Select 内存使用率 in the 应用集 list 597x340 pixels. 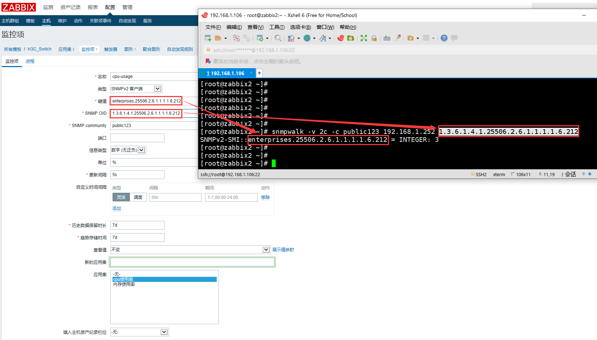[165, 284]
